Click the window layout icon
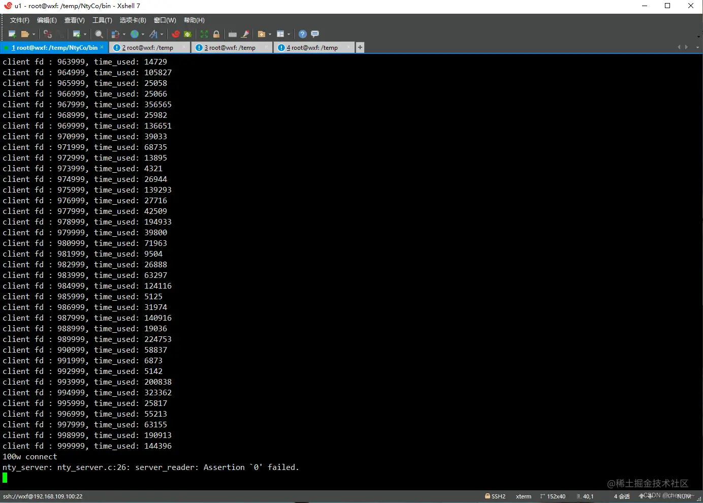This screenshot has width=703, height=503. (280, 34)
